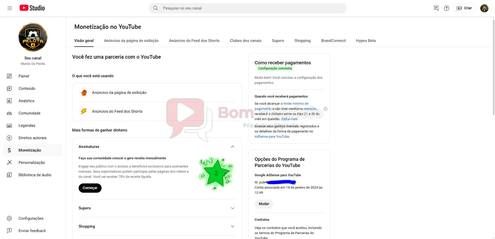
Task: Open the limite mínimo de pagamento link
Action: click(281, 106)
